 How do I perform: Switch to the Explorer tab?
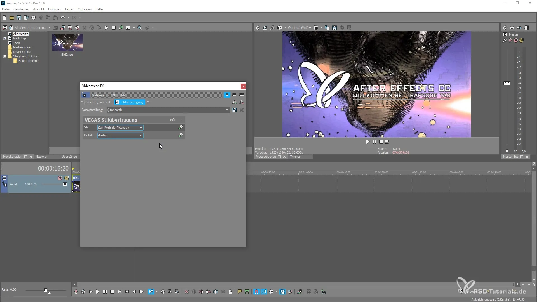click(x=42, y=157)
